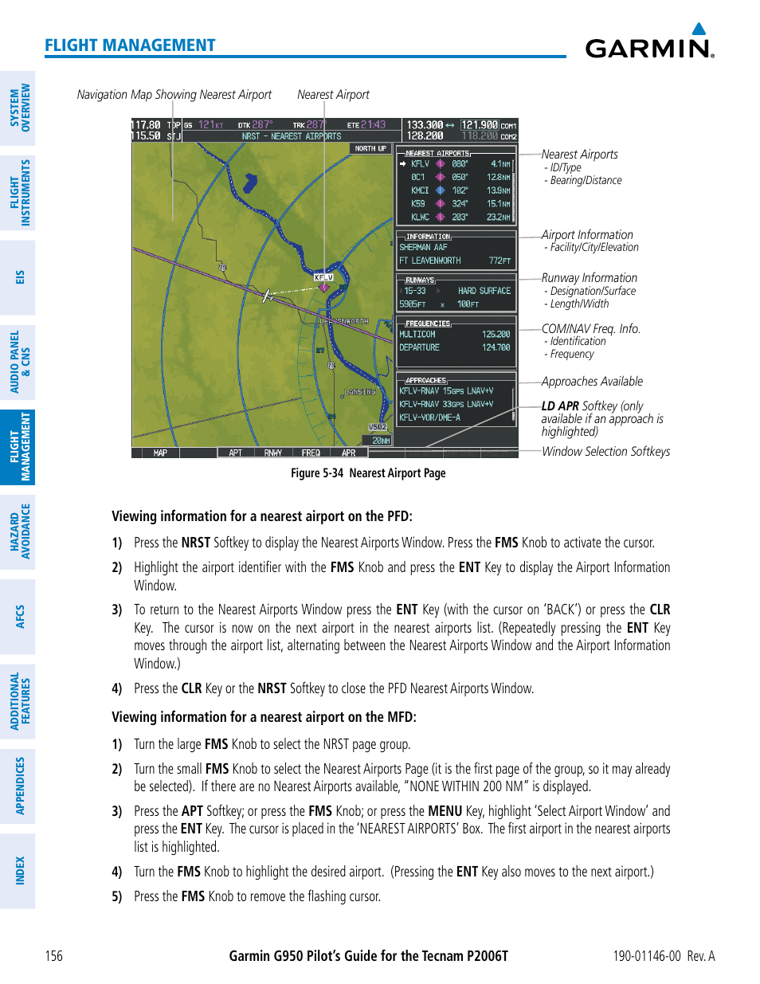Click FT LEAVENWORTH city text
Screen dimensions: 760x984
tap(429, 261)
